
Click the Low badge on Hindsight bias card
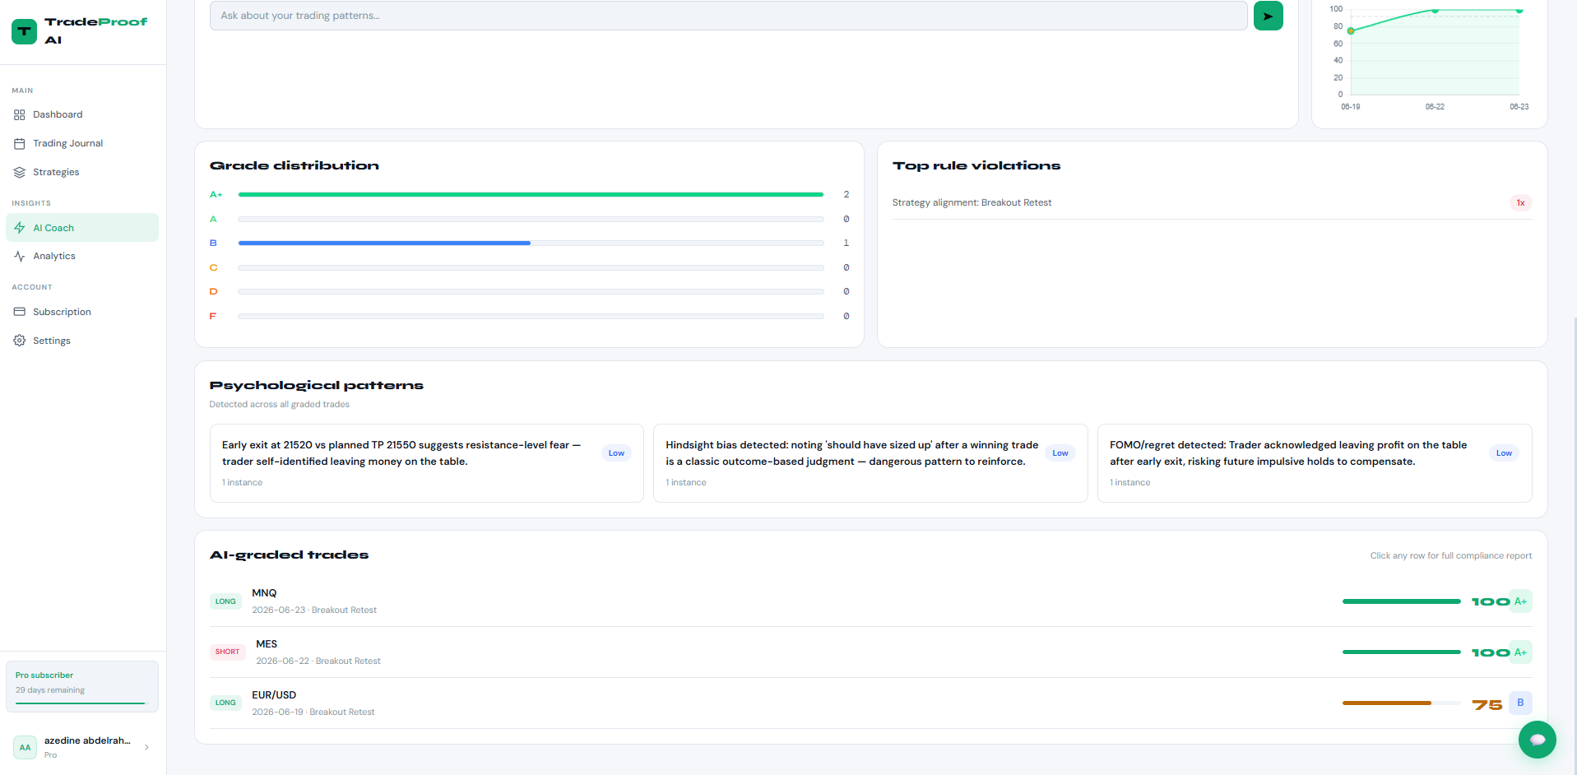(1060, 453)
